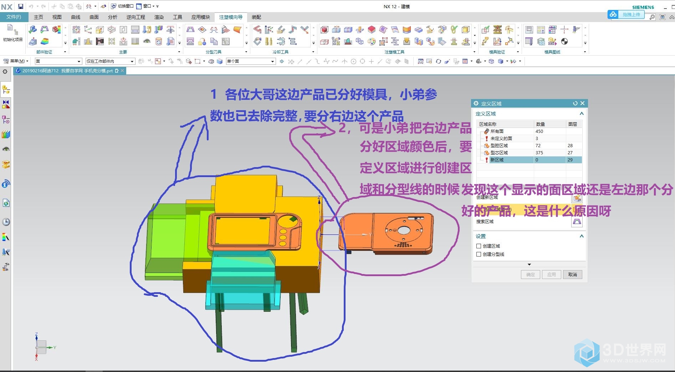Tick the Create Parting Lines (创建分型线) checkbox

point(479,254)
